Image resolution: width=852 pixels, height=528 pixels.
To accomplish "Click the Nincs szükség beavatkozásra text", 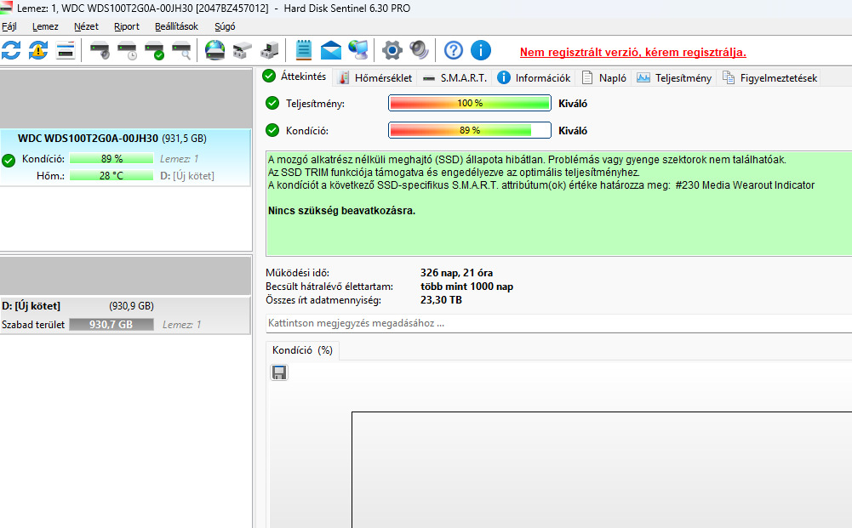I will pyautogui.click(x=342, y=211).
